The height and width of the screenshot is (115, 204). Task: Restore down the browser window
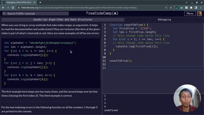pyautogui.click(x=197, y=3)
